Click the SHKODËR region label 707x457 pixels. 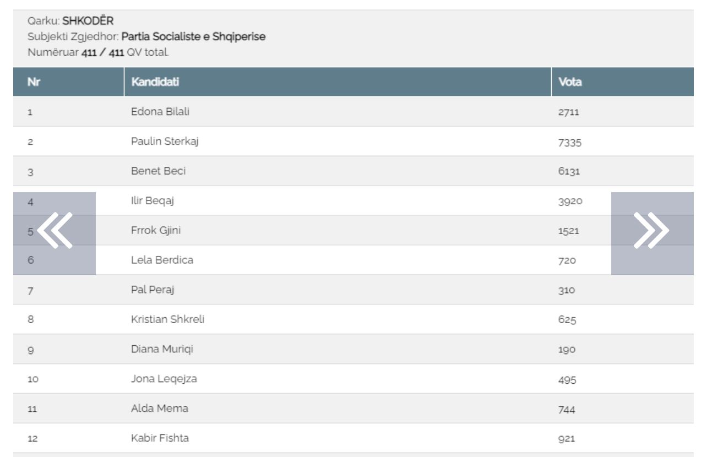click(88, 22)
